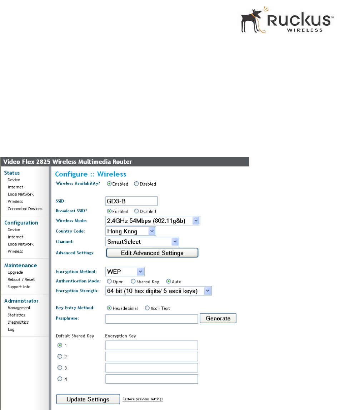Click the Configuration section heading

[21, 223]
